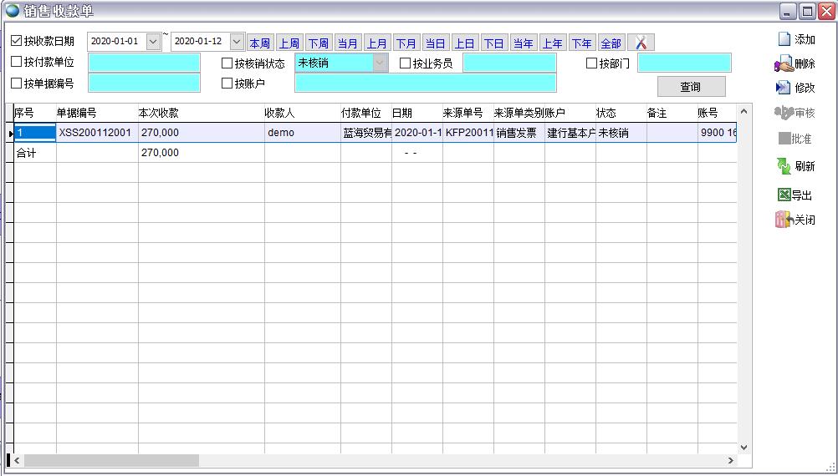Screen dimensions: 838x476
Task: Enable the 按付款单位 checkbox
Action: point(17,62)
